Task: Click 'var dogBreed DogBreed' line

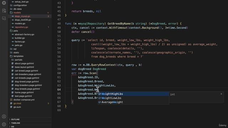Action: (x=89, y=69)
